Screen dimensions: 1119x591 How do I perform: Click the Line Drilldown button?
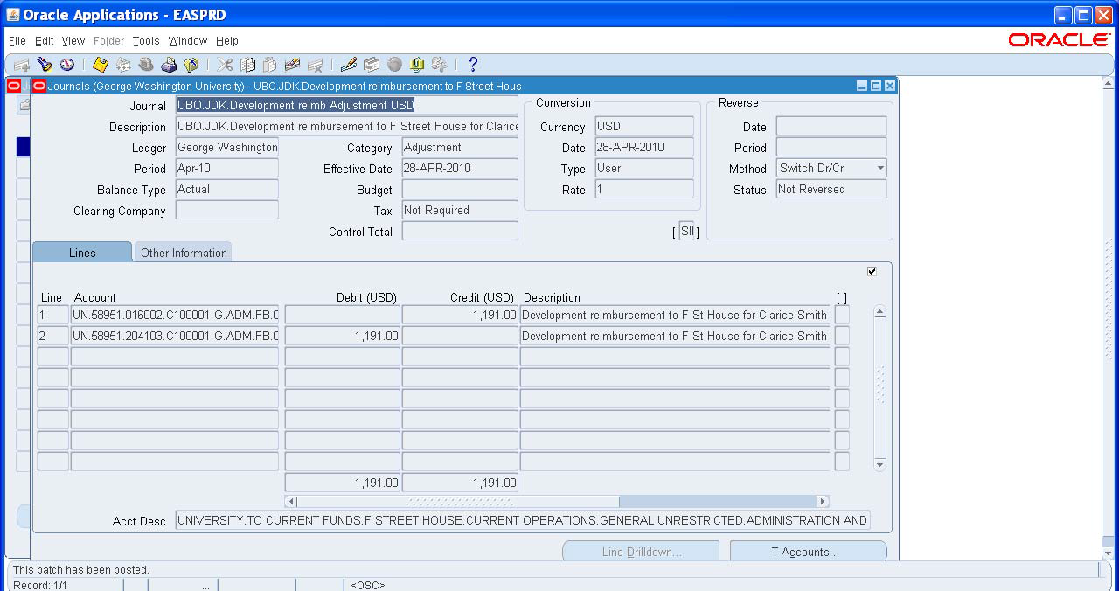pos(641,551)
